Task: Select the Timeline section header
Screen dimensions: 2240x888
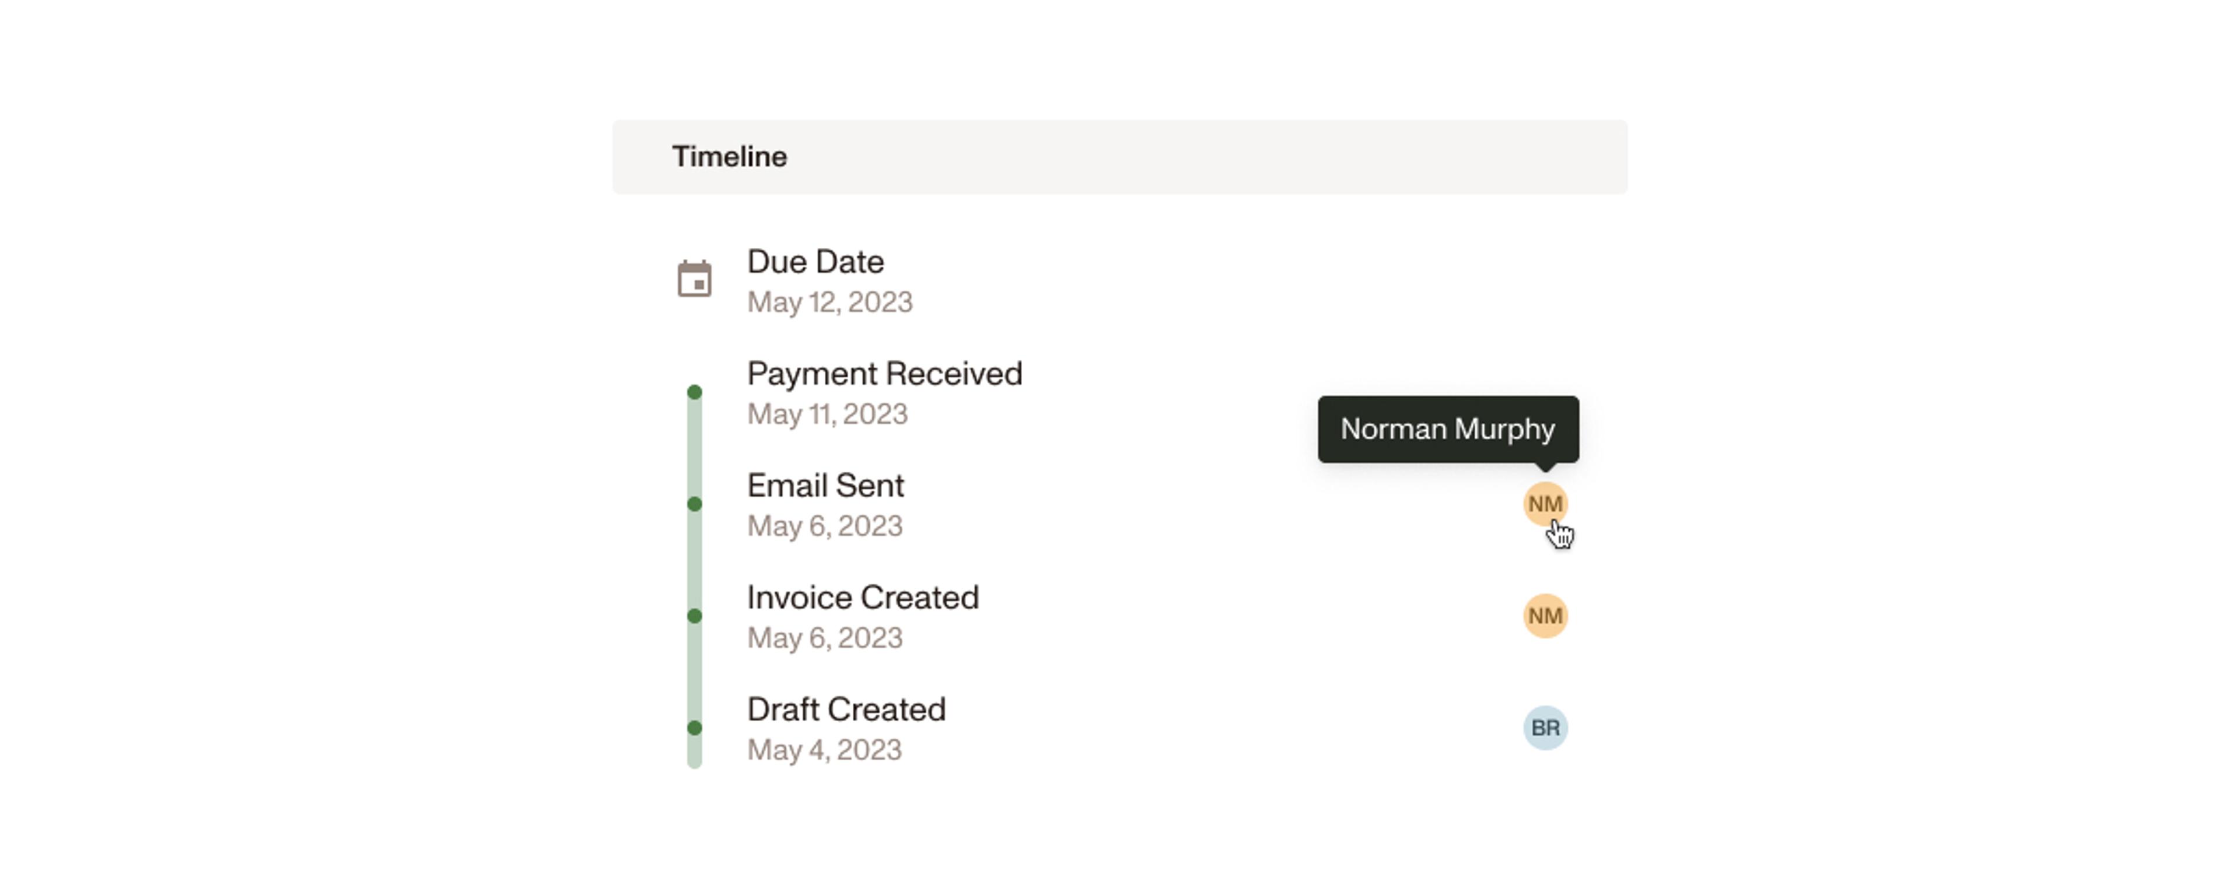Action: click(1119, 156)
